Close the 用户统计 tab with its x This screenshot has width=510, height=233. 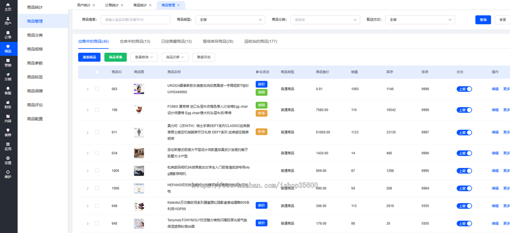tap(94, 5)
